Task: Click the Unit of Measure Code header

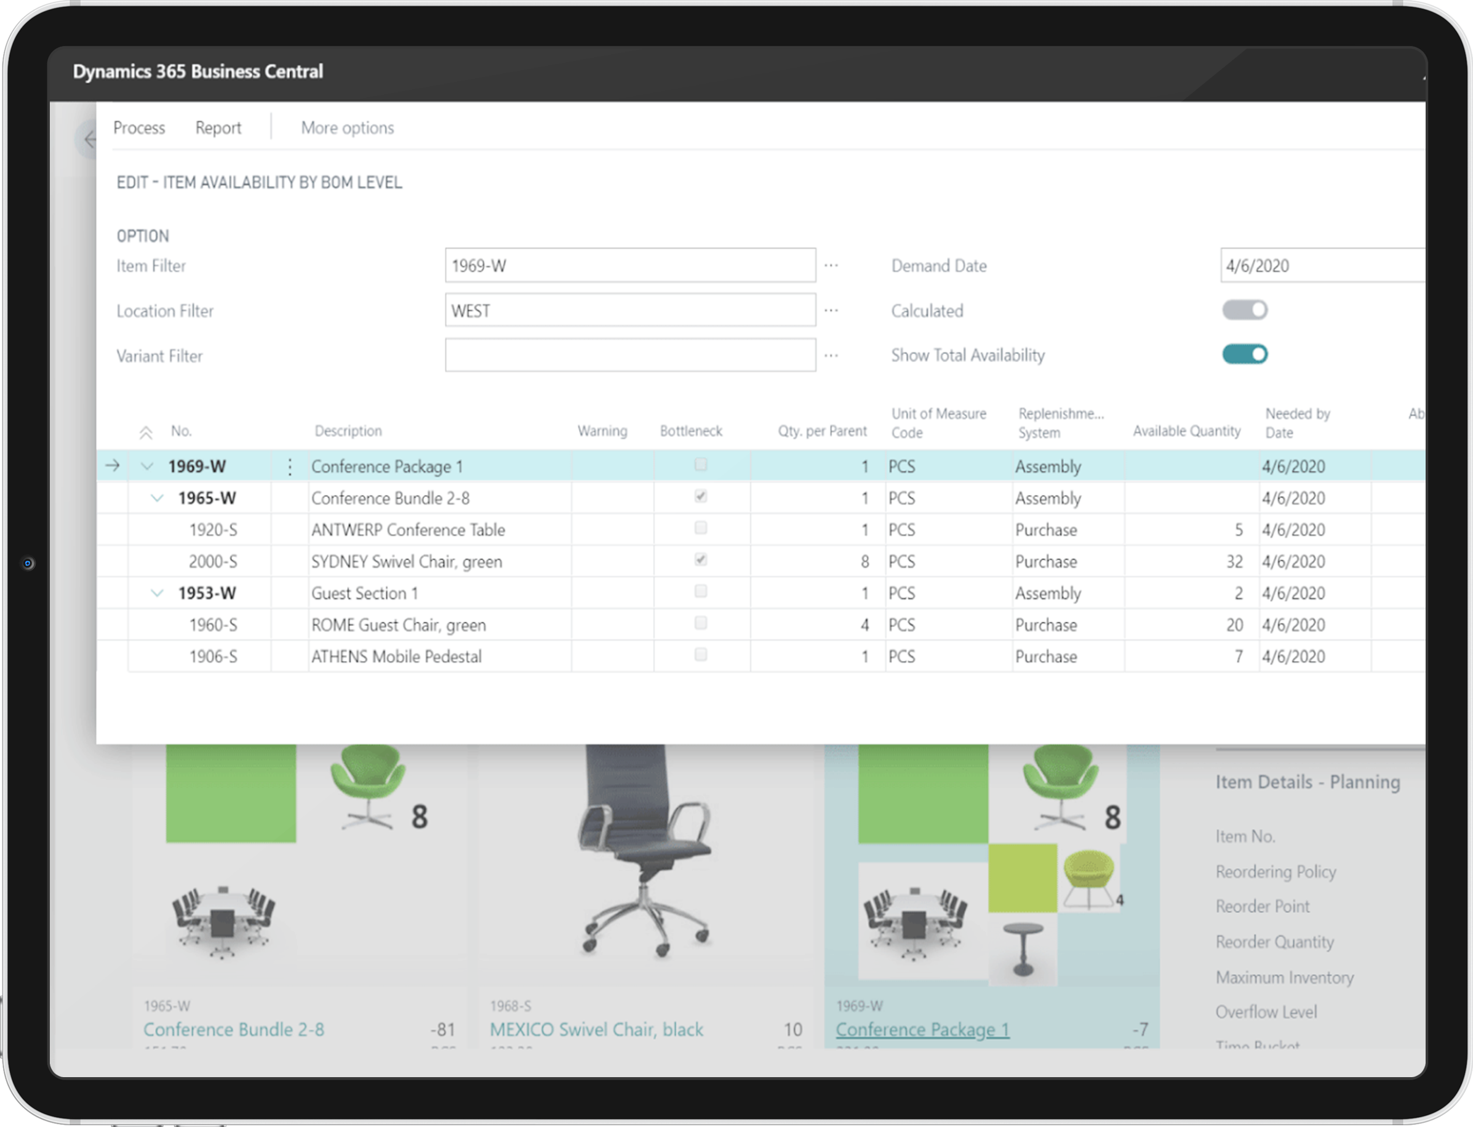Action: tap(938, 423)
